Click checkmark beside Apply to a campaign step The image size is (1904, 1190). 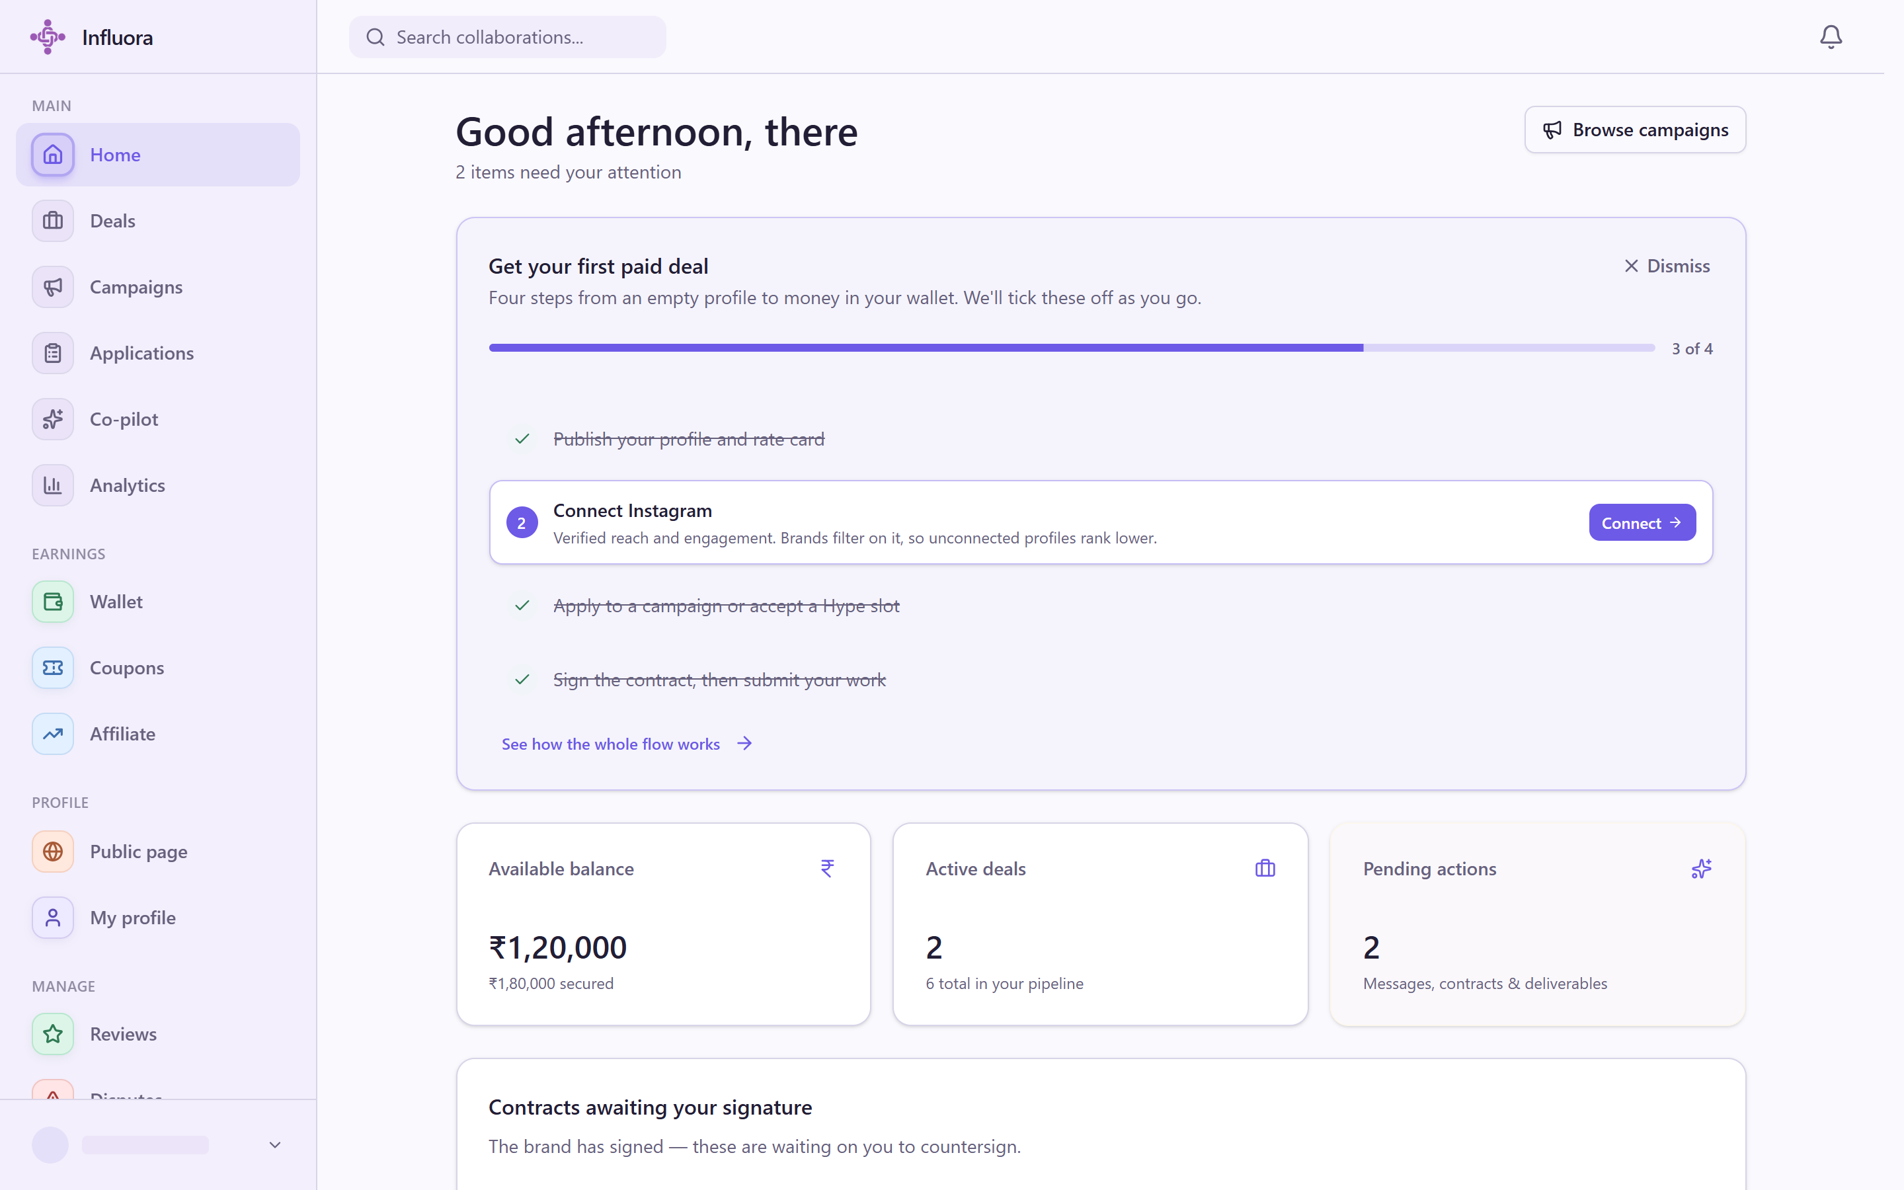tap(522, 606)
